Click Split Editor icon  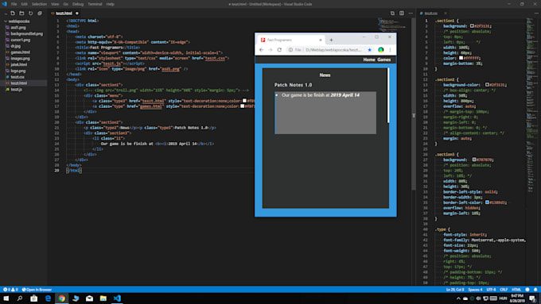[x=402, y=13]
